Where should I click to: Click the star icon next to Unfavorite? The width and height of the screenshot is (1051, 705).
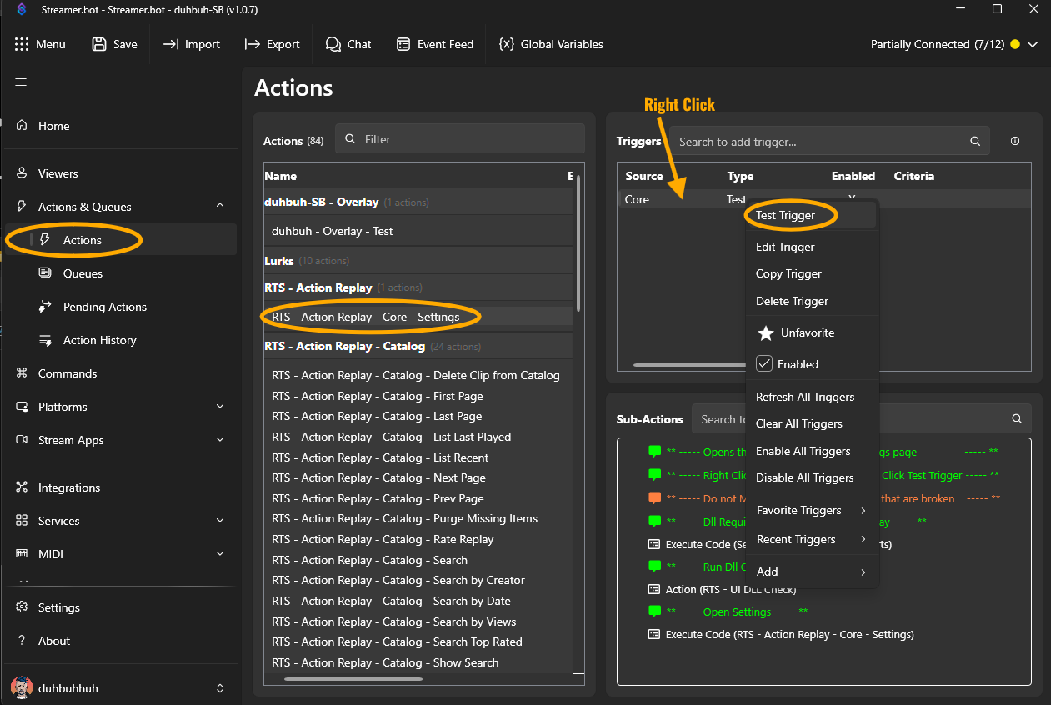[765, 333]
